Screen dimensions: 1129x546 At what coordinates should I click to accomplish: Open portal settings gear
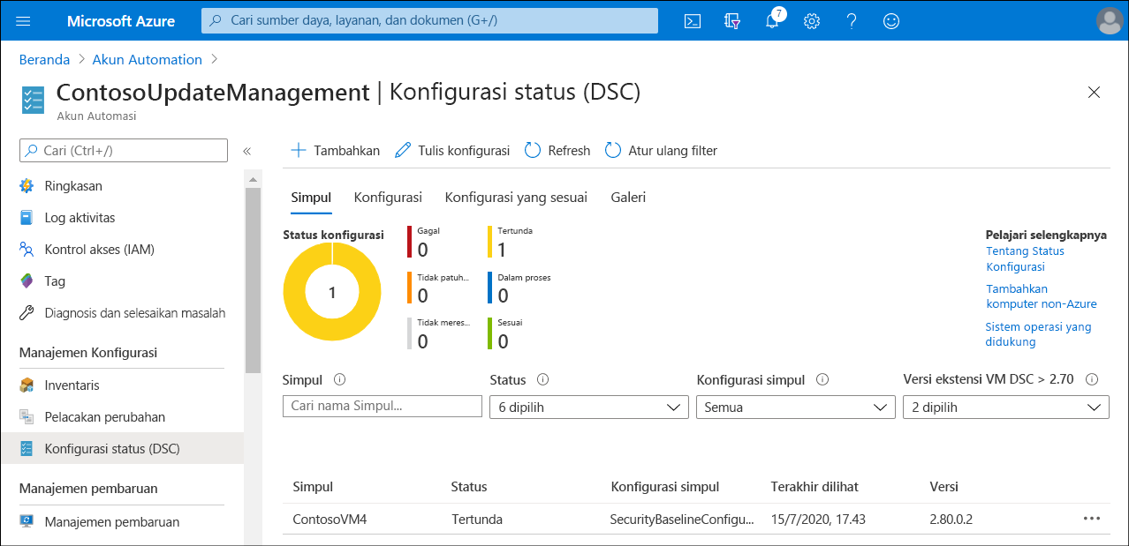coord(812,21)
